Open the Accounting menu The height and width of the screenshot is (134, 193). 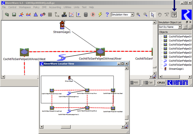(55, 7)
